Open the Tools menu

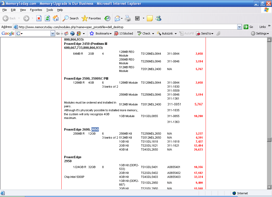(x=50, y=10)
